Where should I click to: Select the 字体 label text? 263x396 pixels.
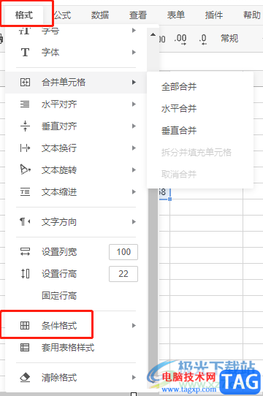[50, 53]
